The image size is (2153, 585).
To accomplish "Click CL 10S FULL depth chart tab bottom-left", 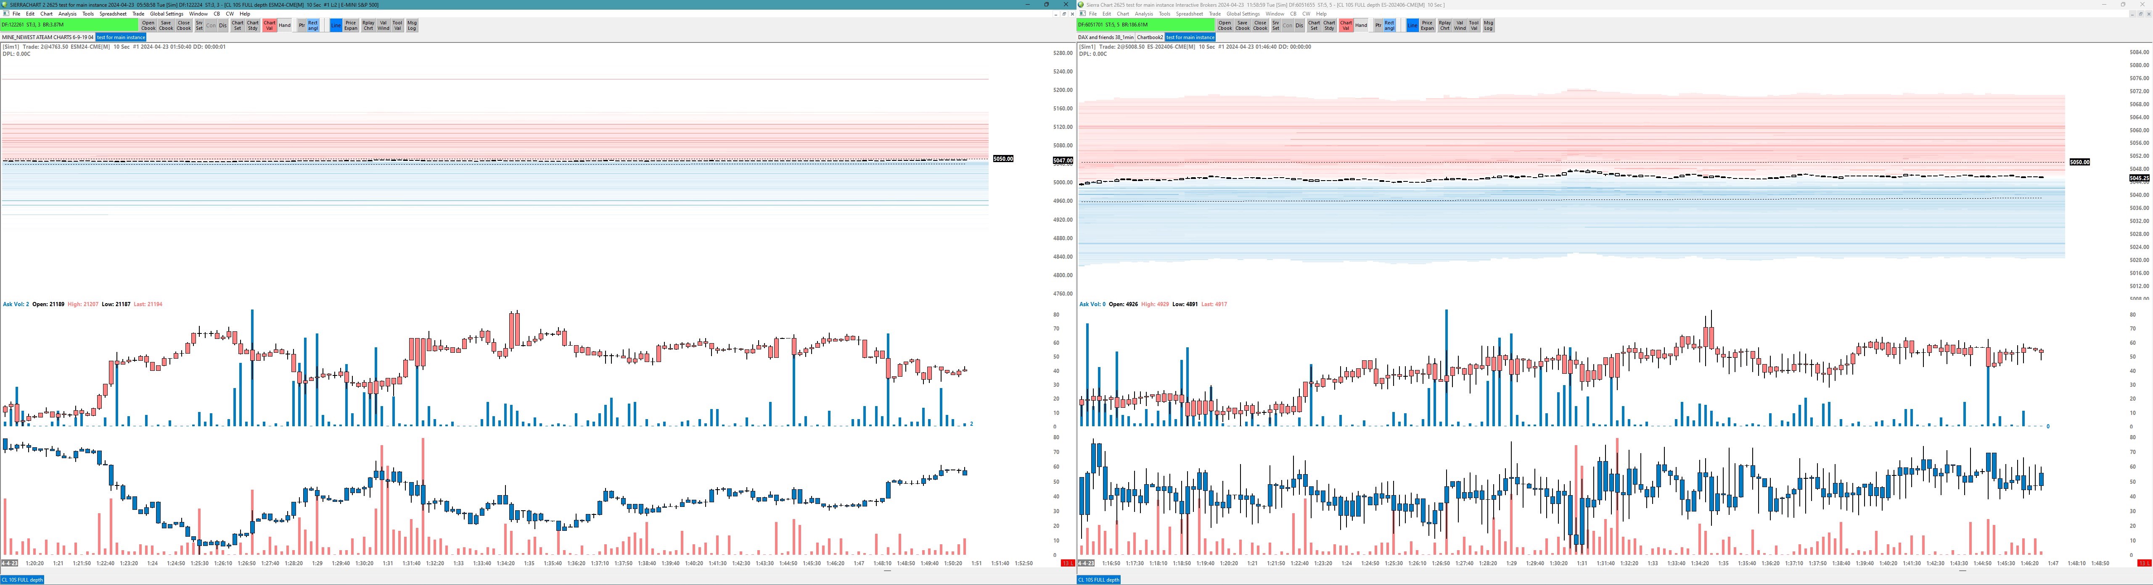I will coord(22,580).
